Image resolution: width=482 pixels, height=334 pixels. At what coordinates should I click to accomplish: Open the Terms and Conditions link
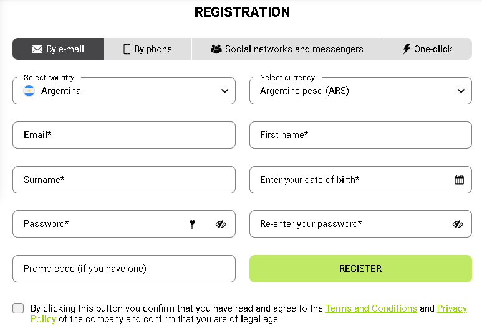(371, 308)
